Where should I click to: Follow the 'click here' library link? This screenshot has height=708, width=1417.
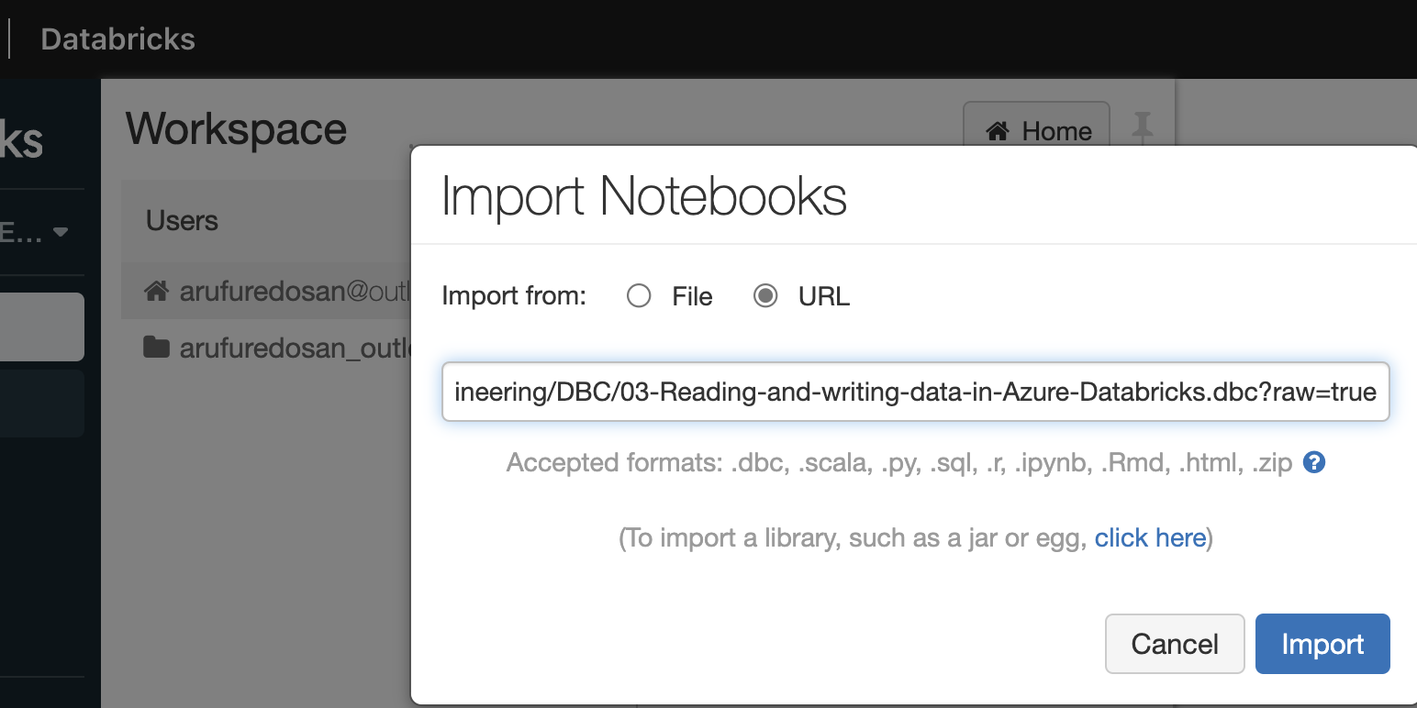pyautogui.click(x=1150, y=537)
